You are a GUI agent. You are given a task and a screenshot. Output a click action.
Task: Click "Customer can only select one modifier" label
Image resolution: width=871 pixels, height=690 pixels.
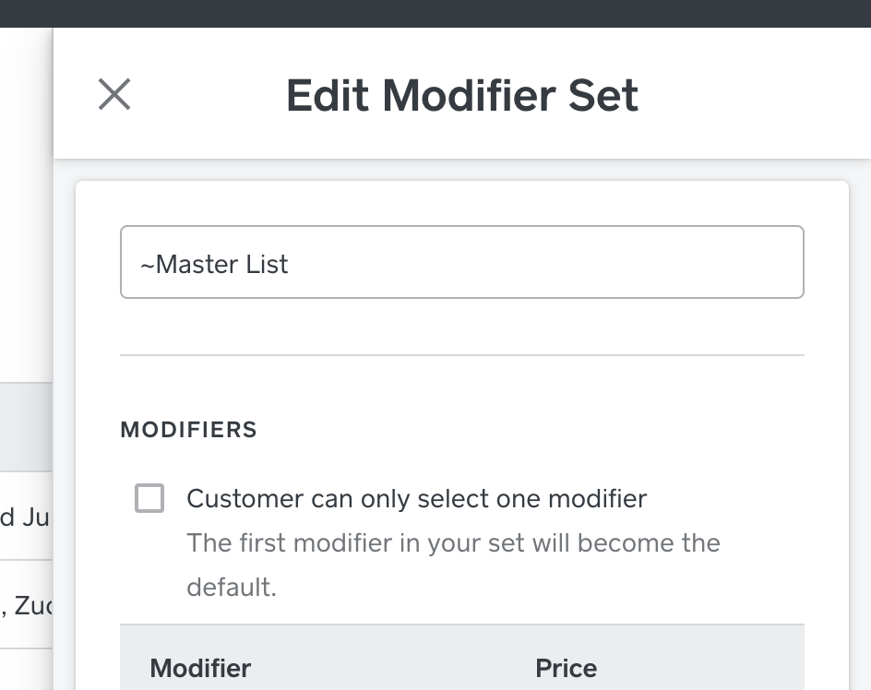pyautogui.click(x=416, y=499)
